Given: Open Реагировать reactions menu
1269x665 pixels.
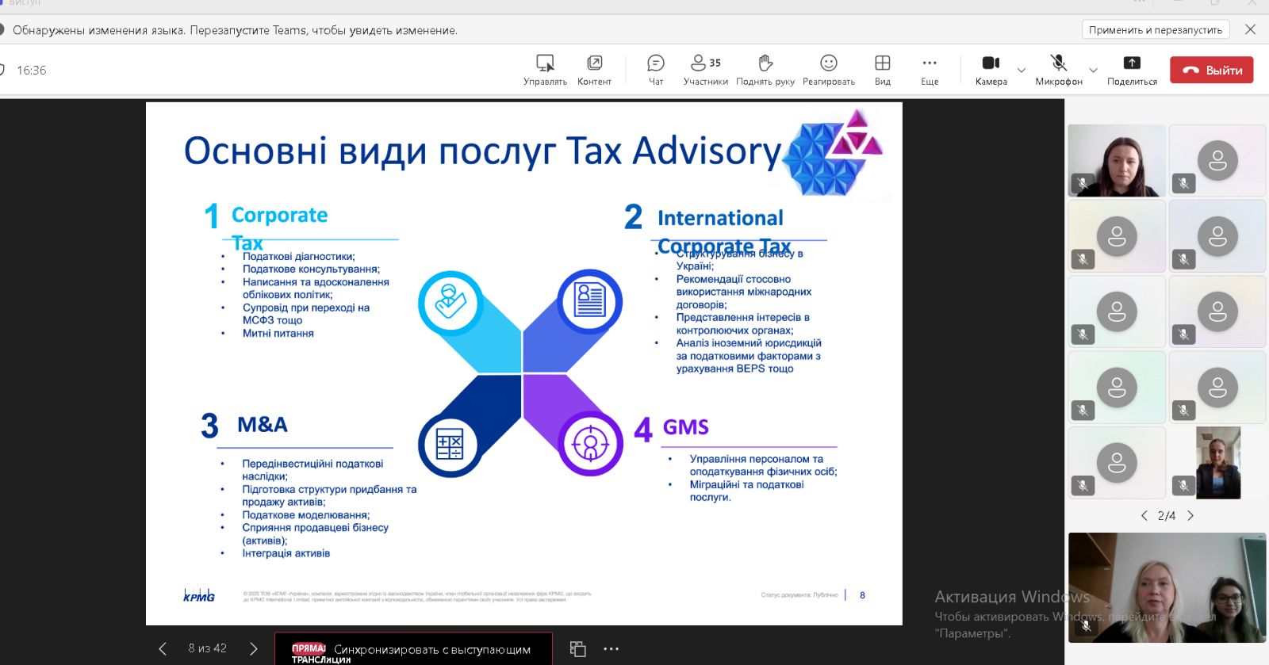Looking at the screenshot, I should pyautogui.click(x=828, y=69).
